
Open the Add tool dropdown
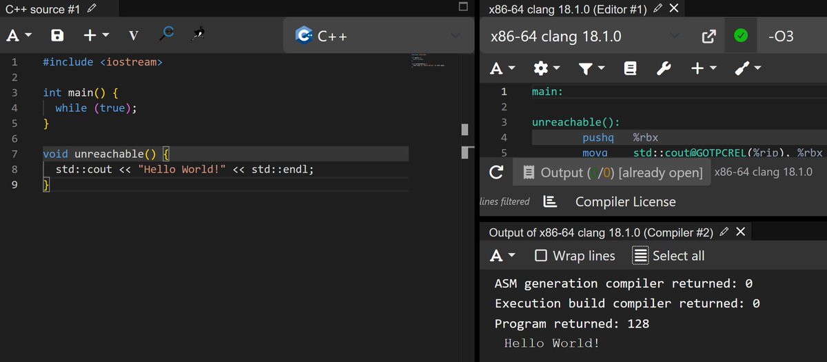click(x=748, y=68)
